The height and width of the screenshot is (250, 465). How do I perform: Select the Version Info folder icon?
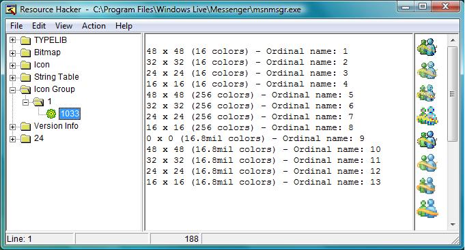pyautogui.click(x=25, y=127)
